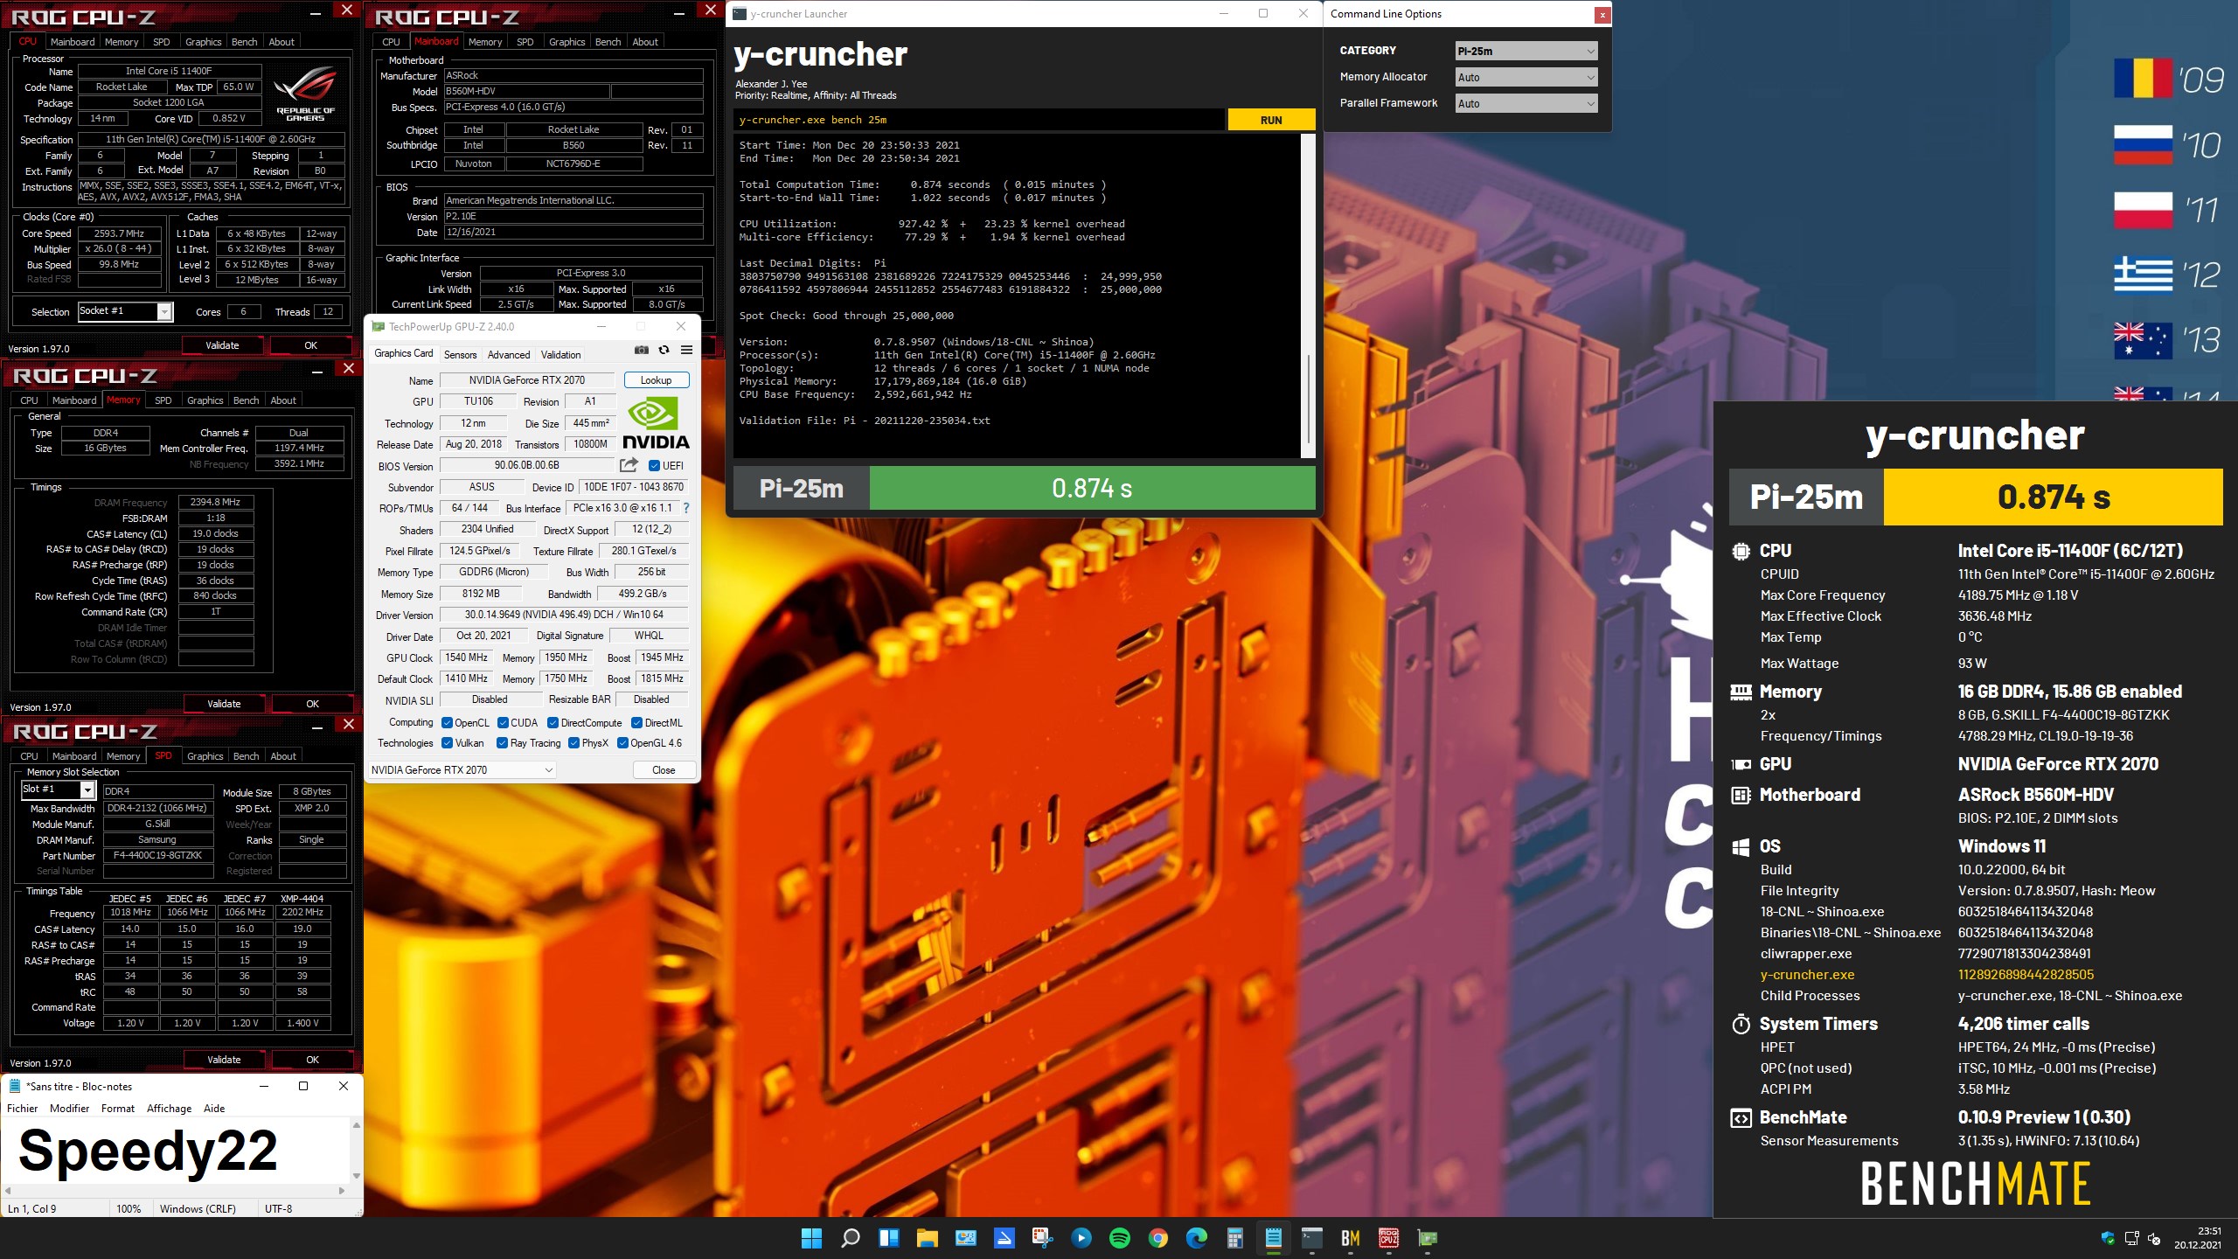Image resolution: width=2238 pixels, height=1259 pixels.
Task: Click Validate in the CPU-Z CPU window
Action: coord(222,345)
